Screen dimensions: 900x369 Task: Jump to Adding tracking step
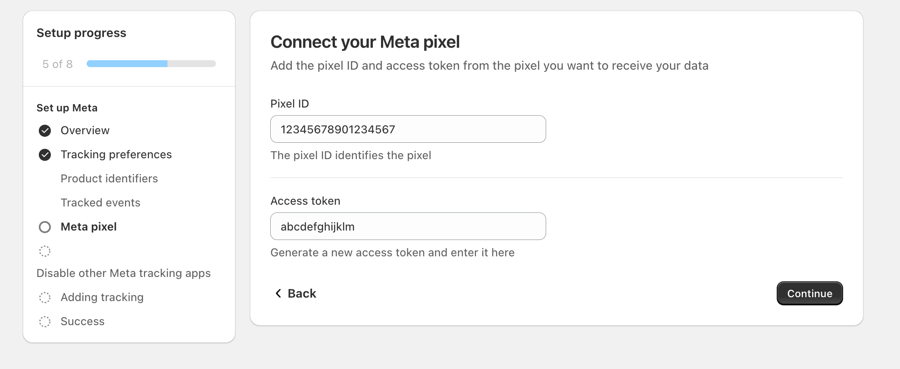coord(102,297)
